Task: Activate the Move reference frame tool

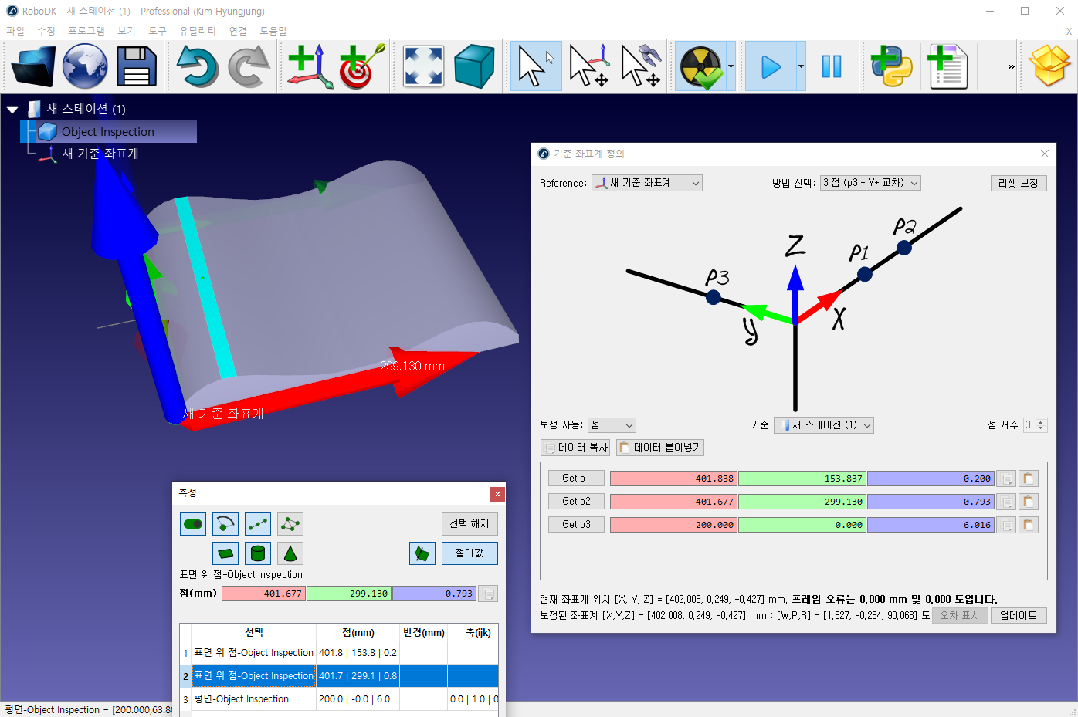Action: click(x=589, y=66)
